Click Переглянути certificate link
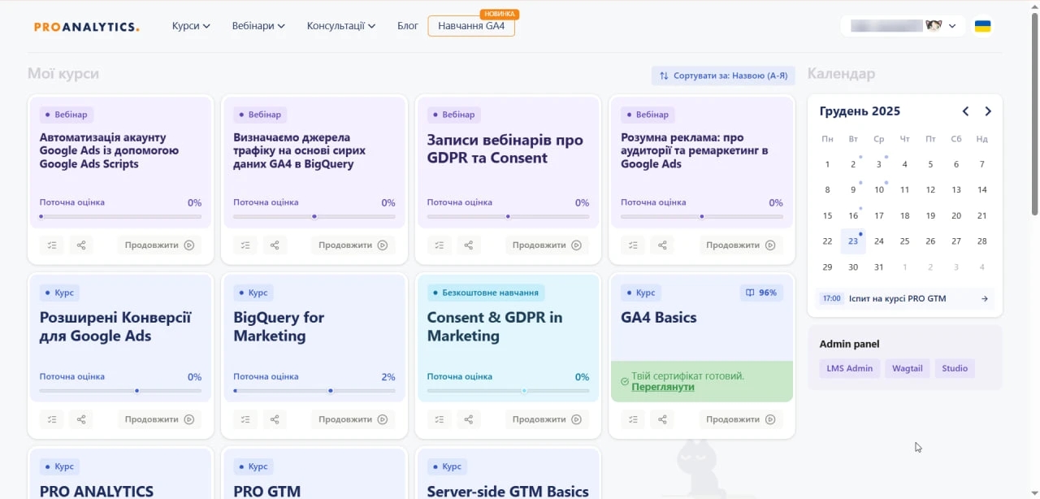The height and width of the screenshot is (499, 1040). 663,387
